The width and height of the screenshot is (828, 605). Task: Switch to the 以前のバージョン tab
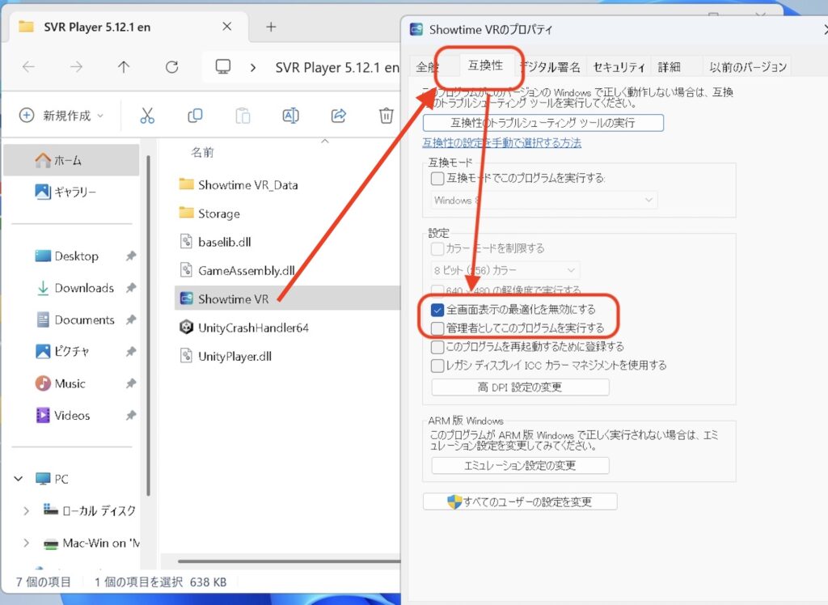coord(748,67)
